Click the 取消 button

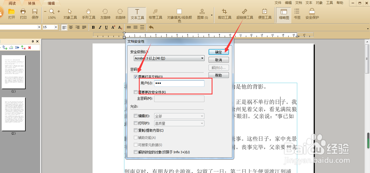pyautogui.click(x=219, y=60)
